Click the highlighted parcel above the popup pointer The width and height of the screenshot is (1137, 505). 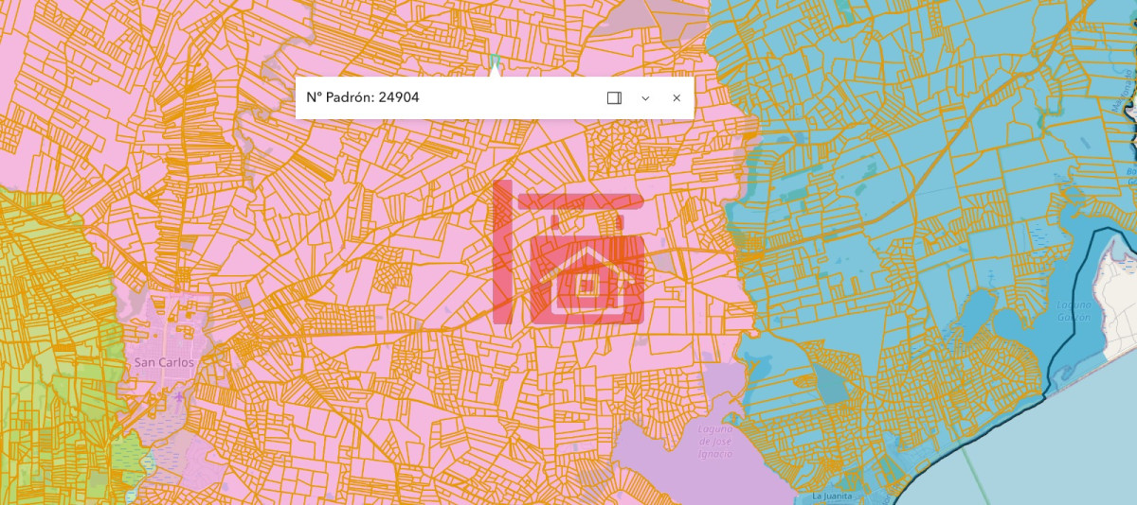(x=495, y=61)
